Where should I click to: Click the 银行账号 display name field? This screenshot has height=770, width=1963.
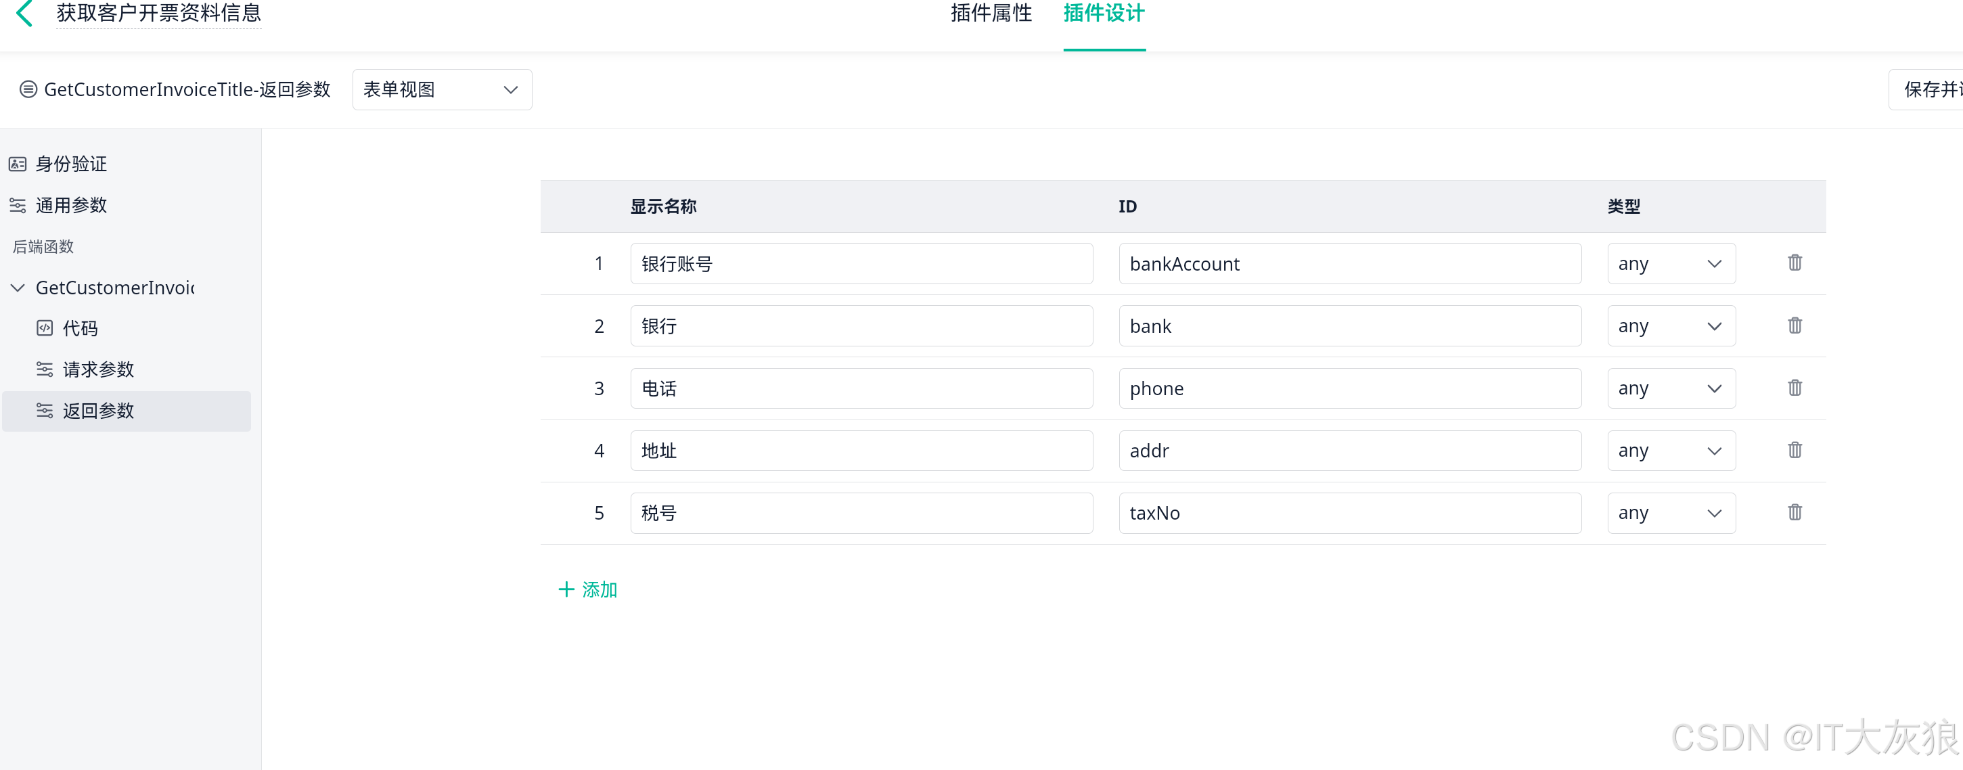click(x=860, y=263)
